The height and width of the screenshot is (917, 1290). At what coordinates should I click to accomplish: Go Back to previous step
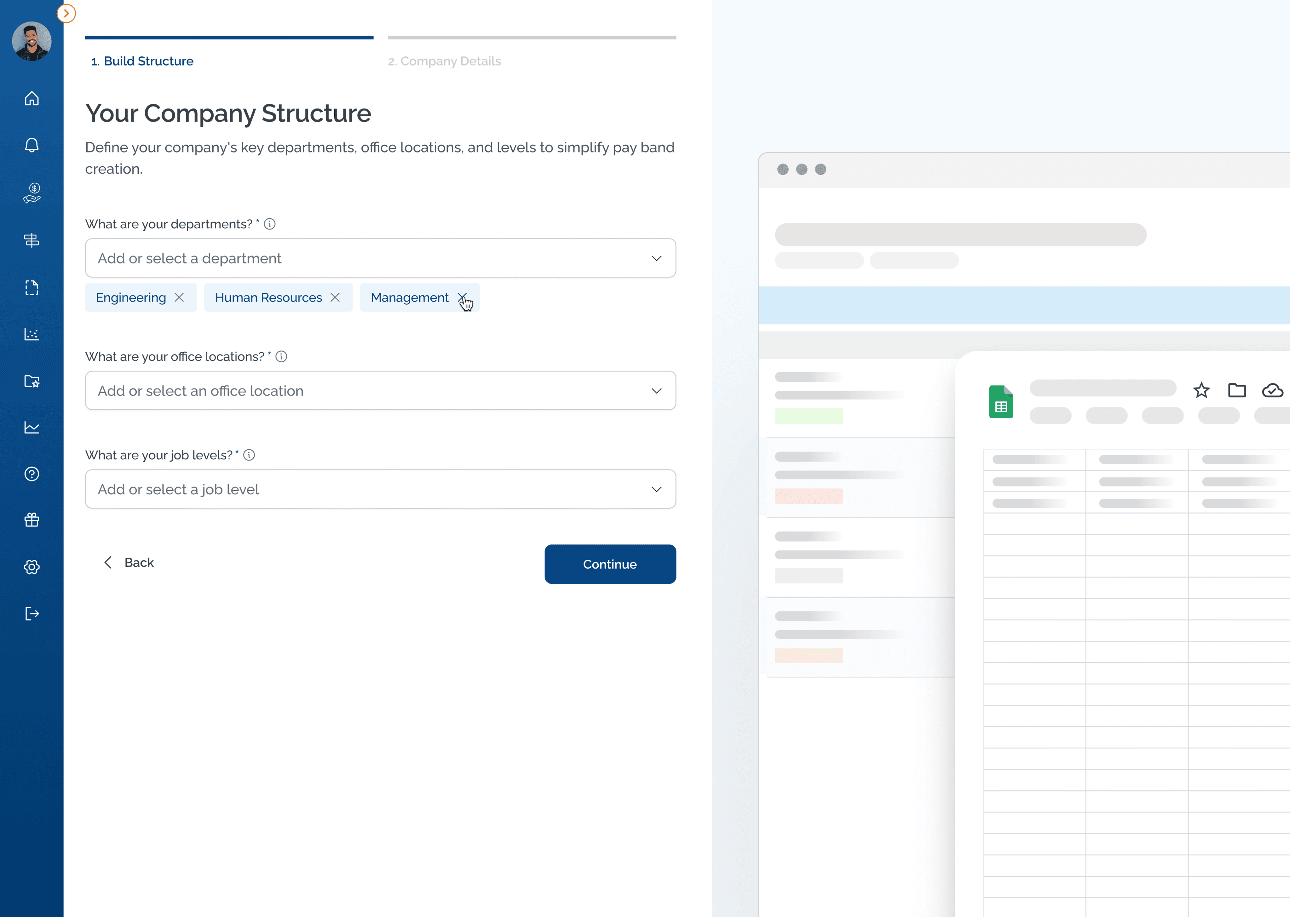coord(129,562)
